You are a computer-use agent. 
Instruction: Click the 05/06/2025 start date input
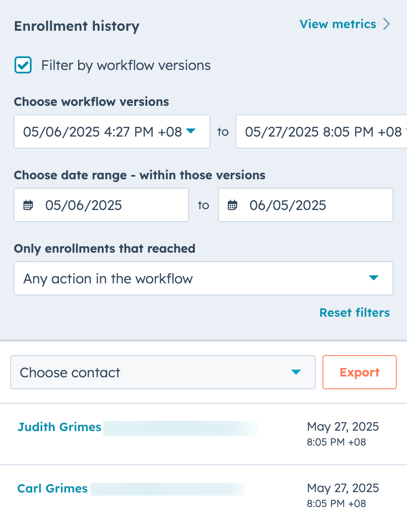coord(101,205)
